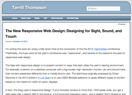Go to the Previous post link
The width and height of the screenshot is (132, 95).
pyautogui.click(x=121, y=24)
